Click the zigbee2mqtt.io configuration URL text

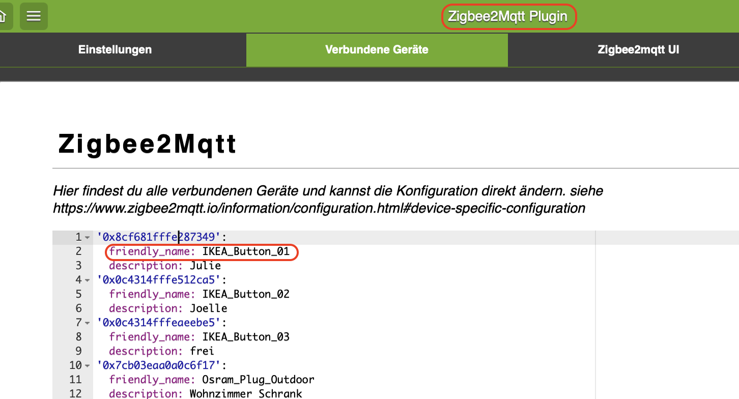pos(319,208)
